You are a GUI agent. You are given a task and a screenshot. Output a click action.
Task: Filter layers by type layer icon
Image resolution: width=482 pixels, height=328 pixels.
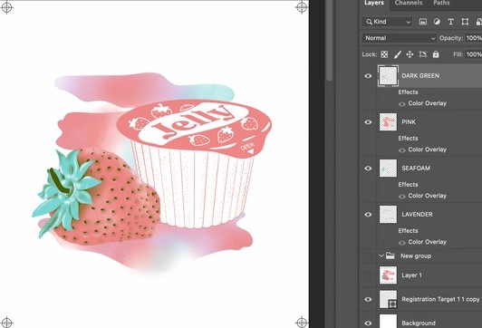(450, 22)
